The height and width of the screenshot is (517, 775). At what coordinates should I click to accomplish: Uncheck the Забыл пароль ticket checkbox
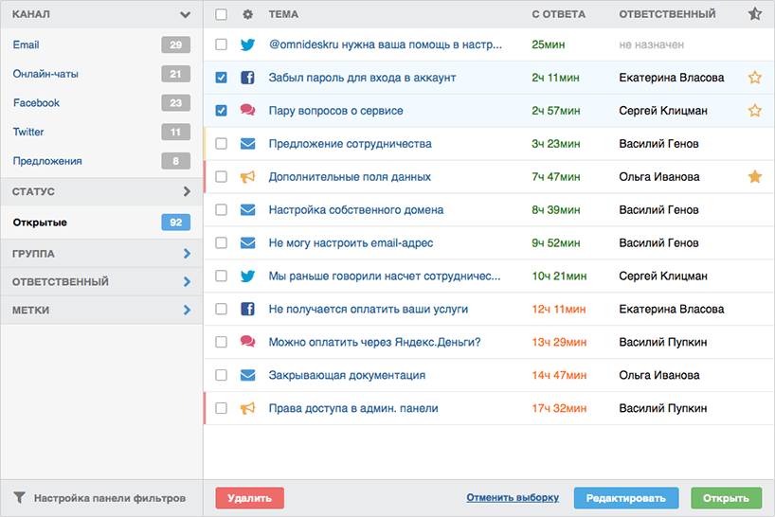click(x=222, y=78)
